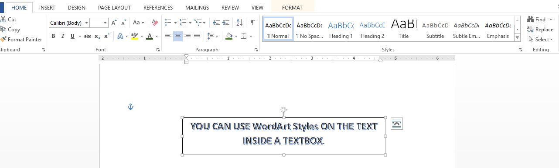Open the bullets library dropdown arrow
The image size is (559, 168).
coord(175,23)
